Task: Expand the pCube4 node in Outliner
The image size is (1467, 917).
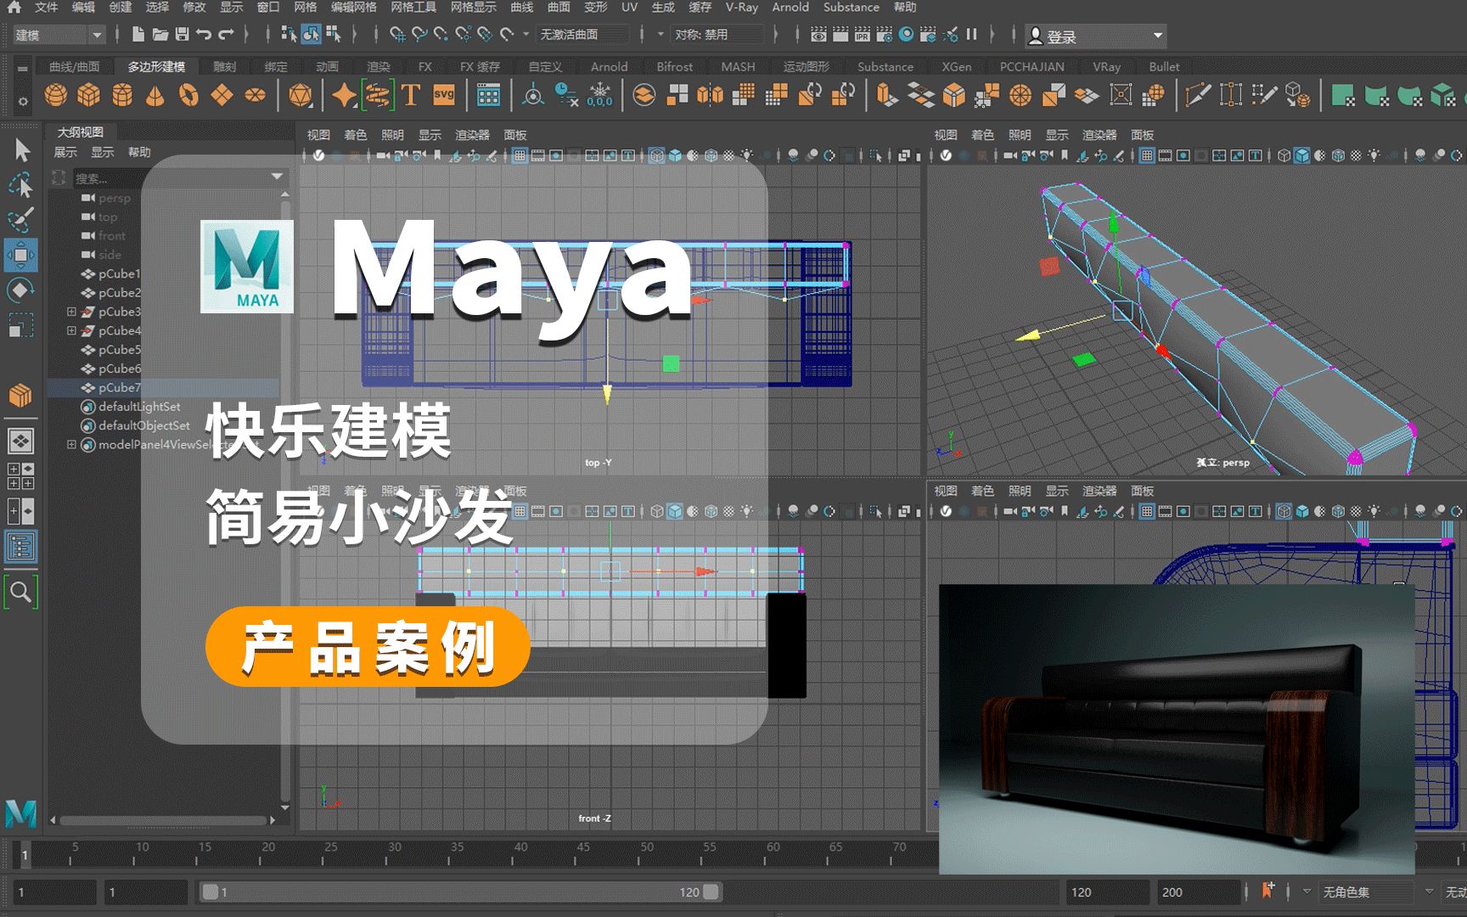Action: click(x=72, y=330)
